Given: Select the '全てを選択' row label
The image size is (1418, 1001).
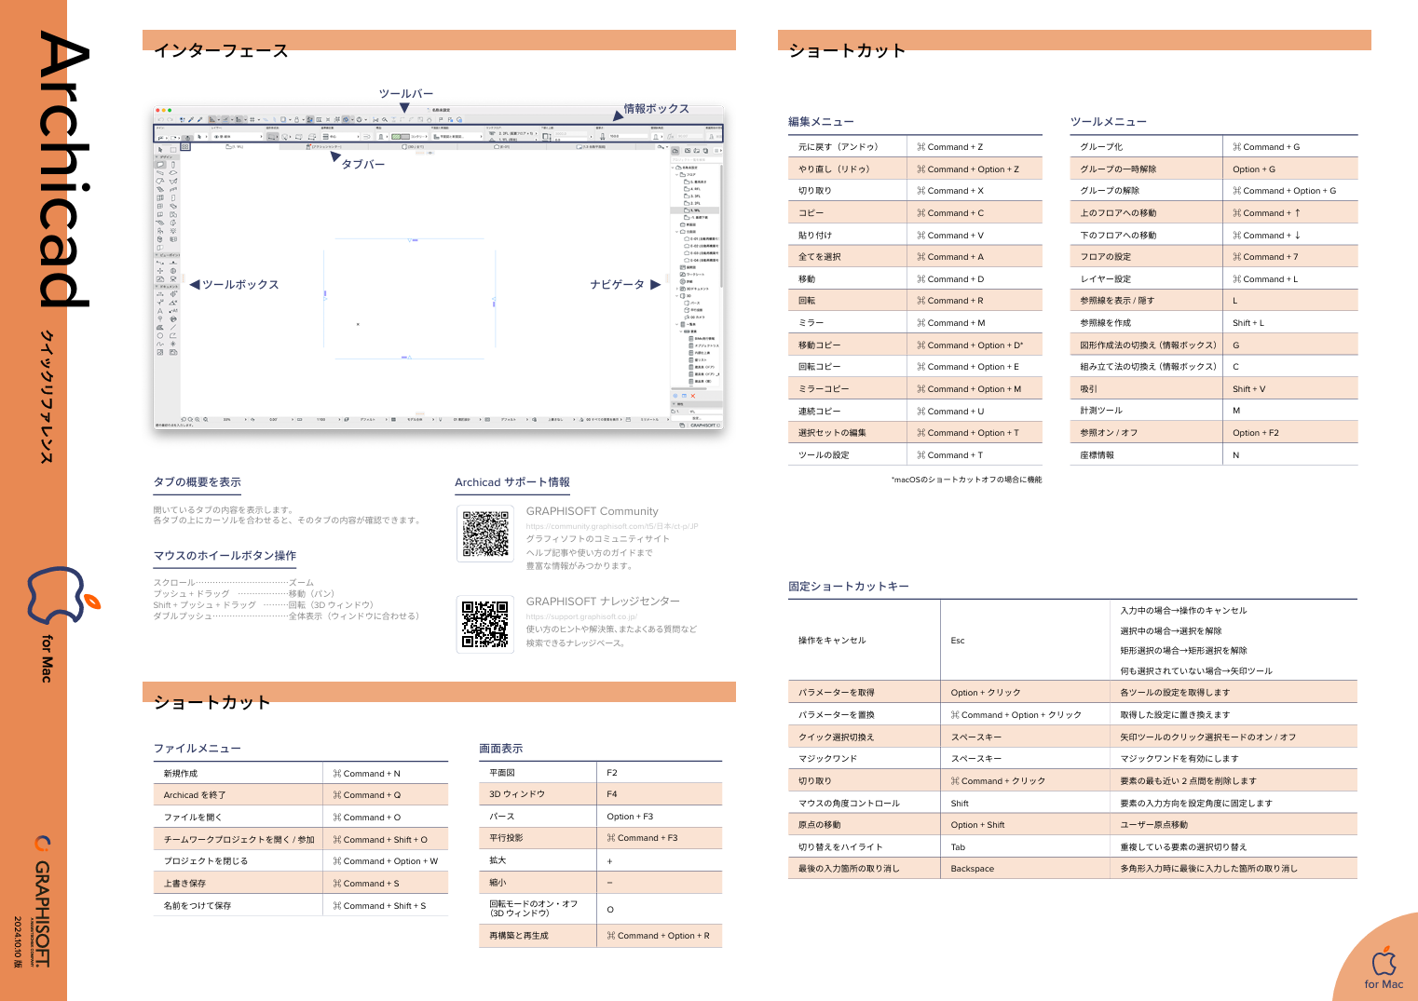Looking at the screenshot, I should 819,257.
